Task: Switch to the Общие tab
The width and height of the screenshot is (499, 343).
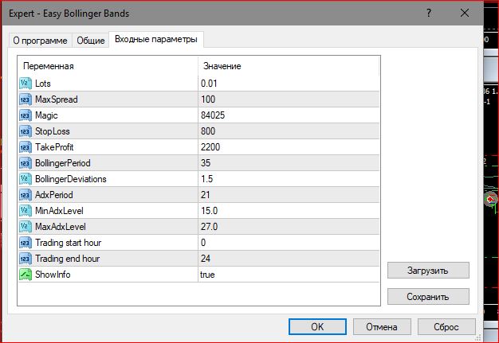Action: tap(91, 41)
